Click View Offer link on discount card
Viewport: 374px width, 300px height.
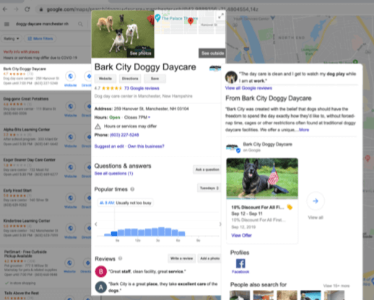click(x=241, y=235)
